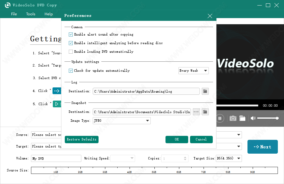Expand the Source dropdown arrow
The image size is (284, 184).
[x=239, y=135]
